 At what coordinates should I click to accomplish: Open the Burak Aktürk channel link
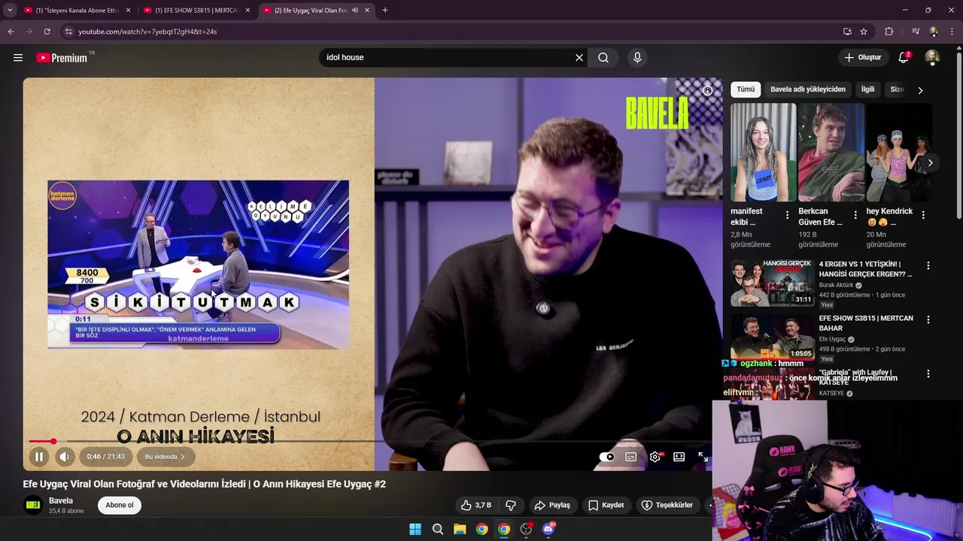coord(836,286)
